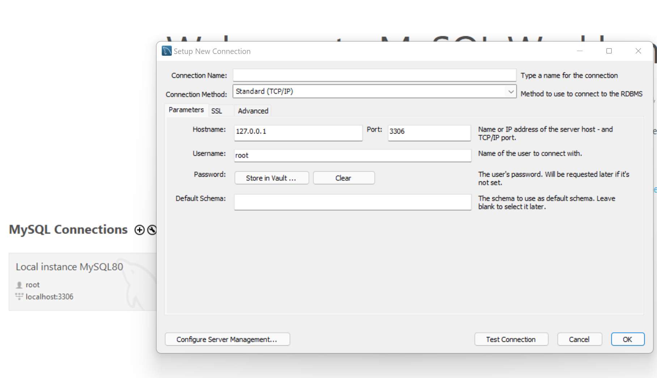Open the Advanced tab

253,111
